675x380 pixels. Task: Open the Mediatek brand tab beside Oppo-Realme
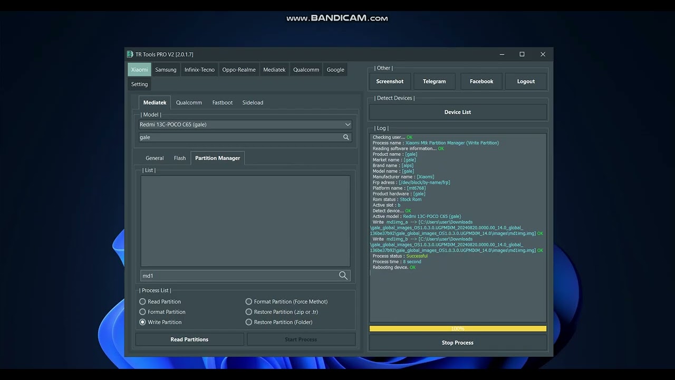pyautogui.click(x=274, y=70)
